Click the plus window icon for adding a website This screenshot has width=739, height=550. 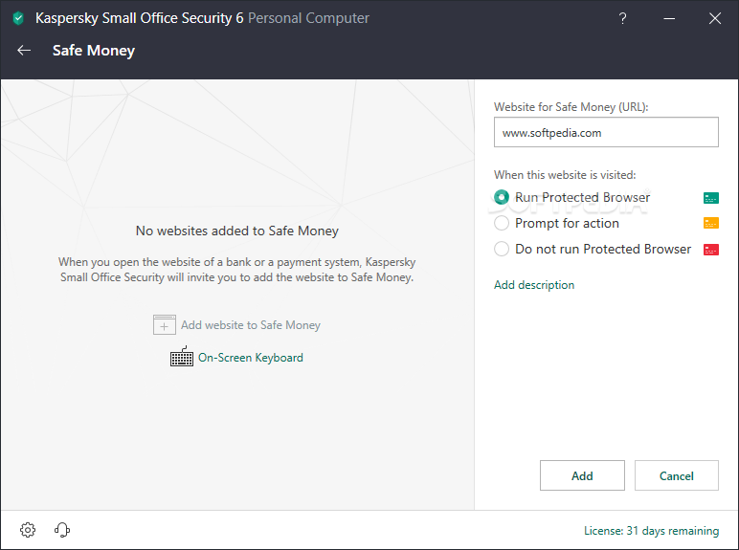coord(164,325)
